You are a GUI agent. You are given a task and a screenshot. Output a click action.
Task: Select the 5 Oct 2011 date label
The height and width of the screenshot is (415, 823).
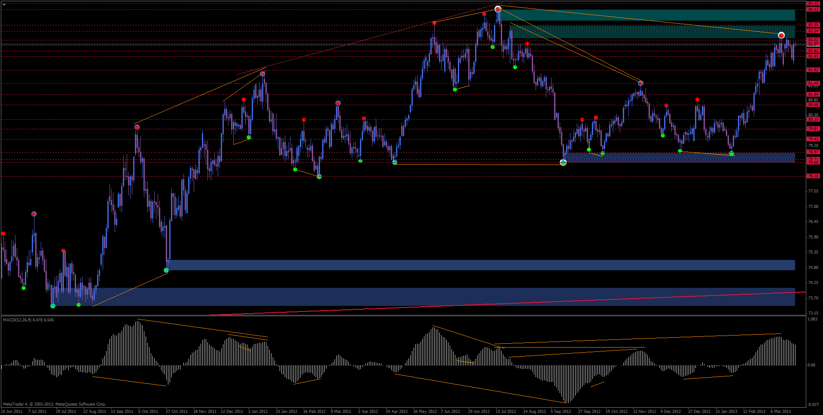point(148,411)
